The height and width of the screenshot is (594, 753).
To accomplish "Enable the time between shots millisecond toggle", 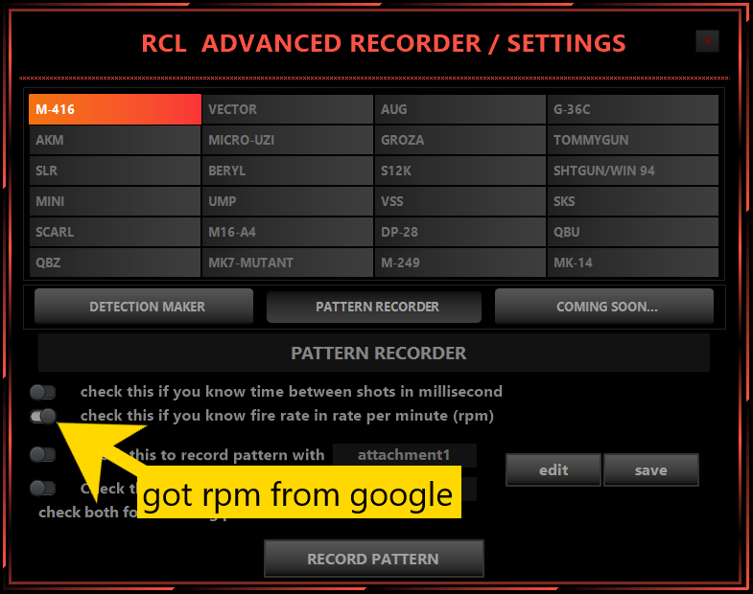I will click(43, 392).
